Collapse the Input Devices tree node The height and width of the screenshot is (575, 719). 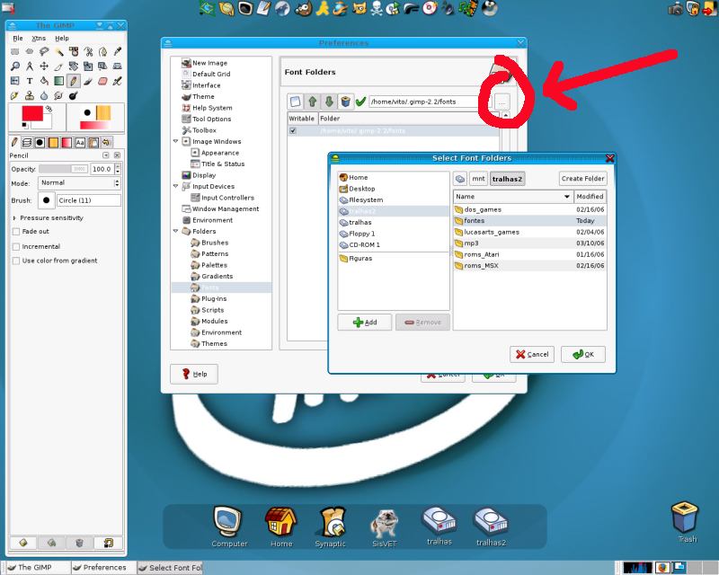pyautogui.click(x=175, y=186)
